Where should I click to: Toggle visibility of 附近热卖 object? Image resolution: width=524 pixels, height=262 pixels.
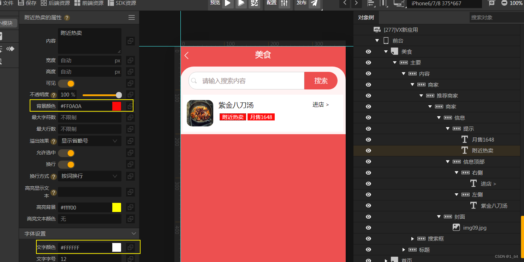(368, 151)
